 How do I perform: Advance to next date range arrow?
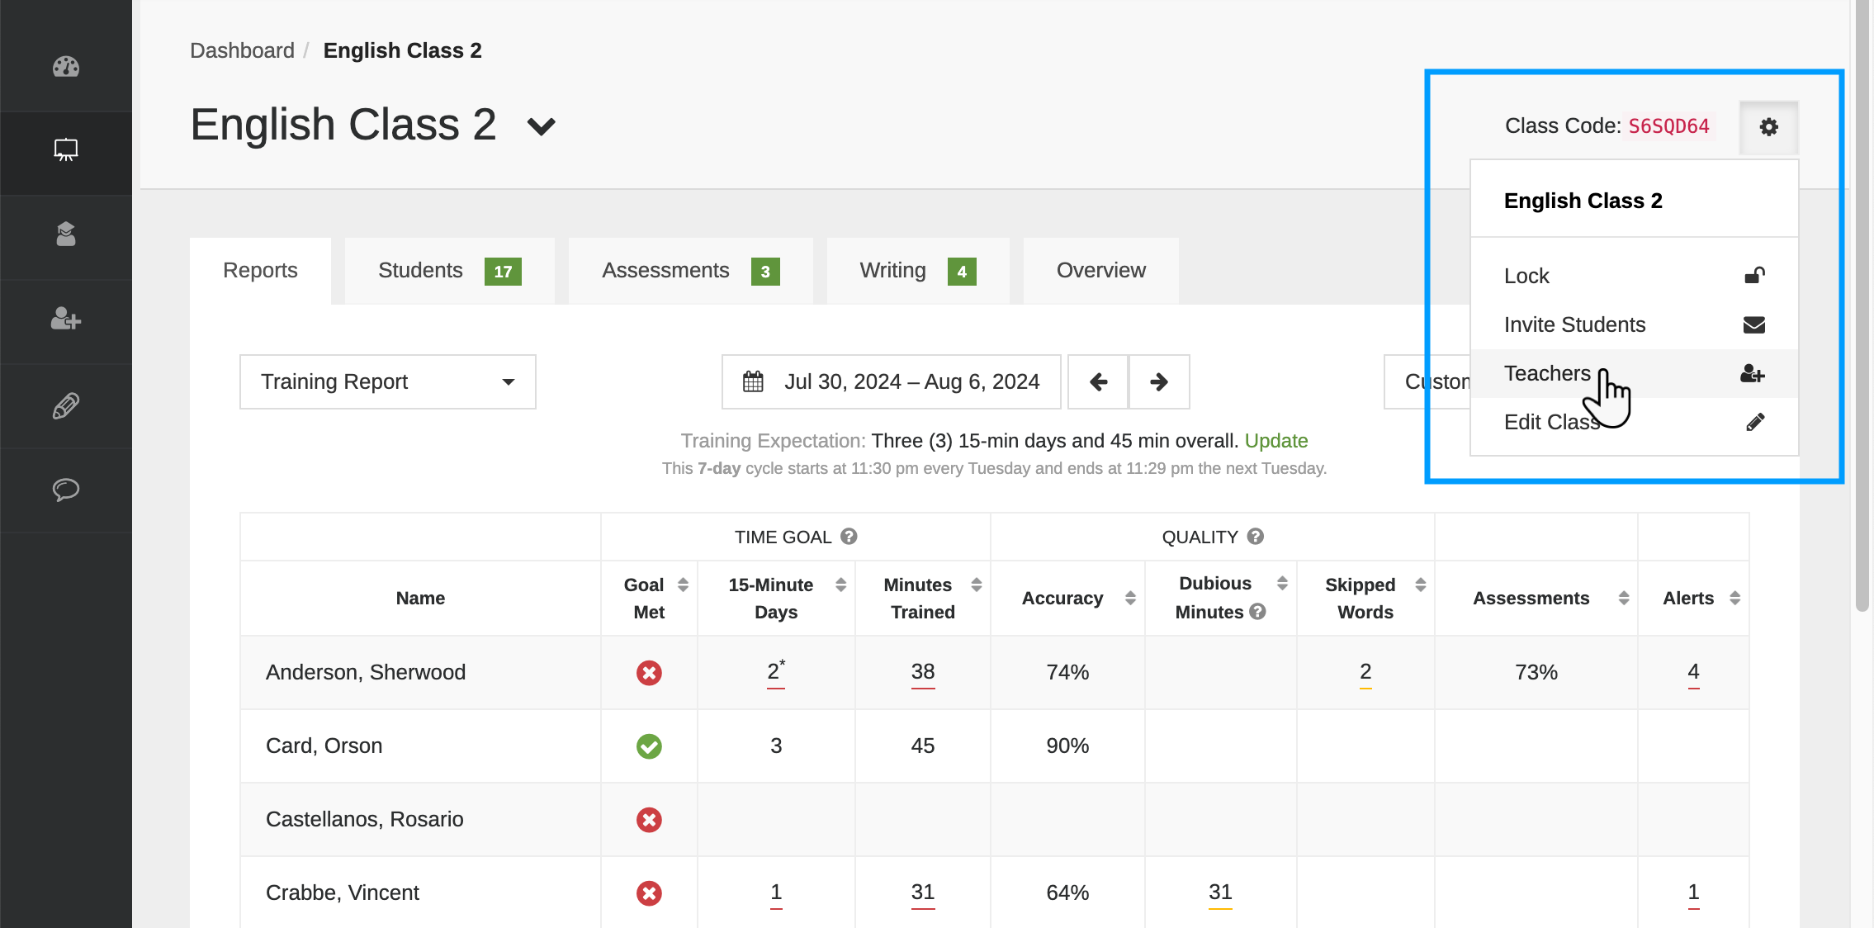pyautogui.click(x=1159, y=381)
